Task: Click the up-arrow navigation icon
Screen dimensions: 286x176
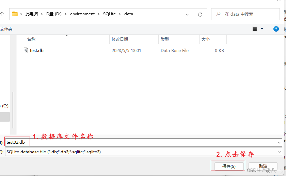Action: point(2,14)
